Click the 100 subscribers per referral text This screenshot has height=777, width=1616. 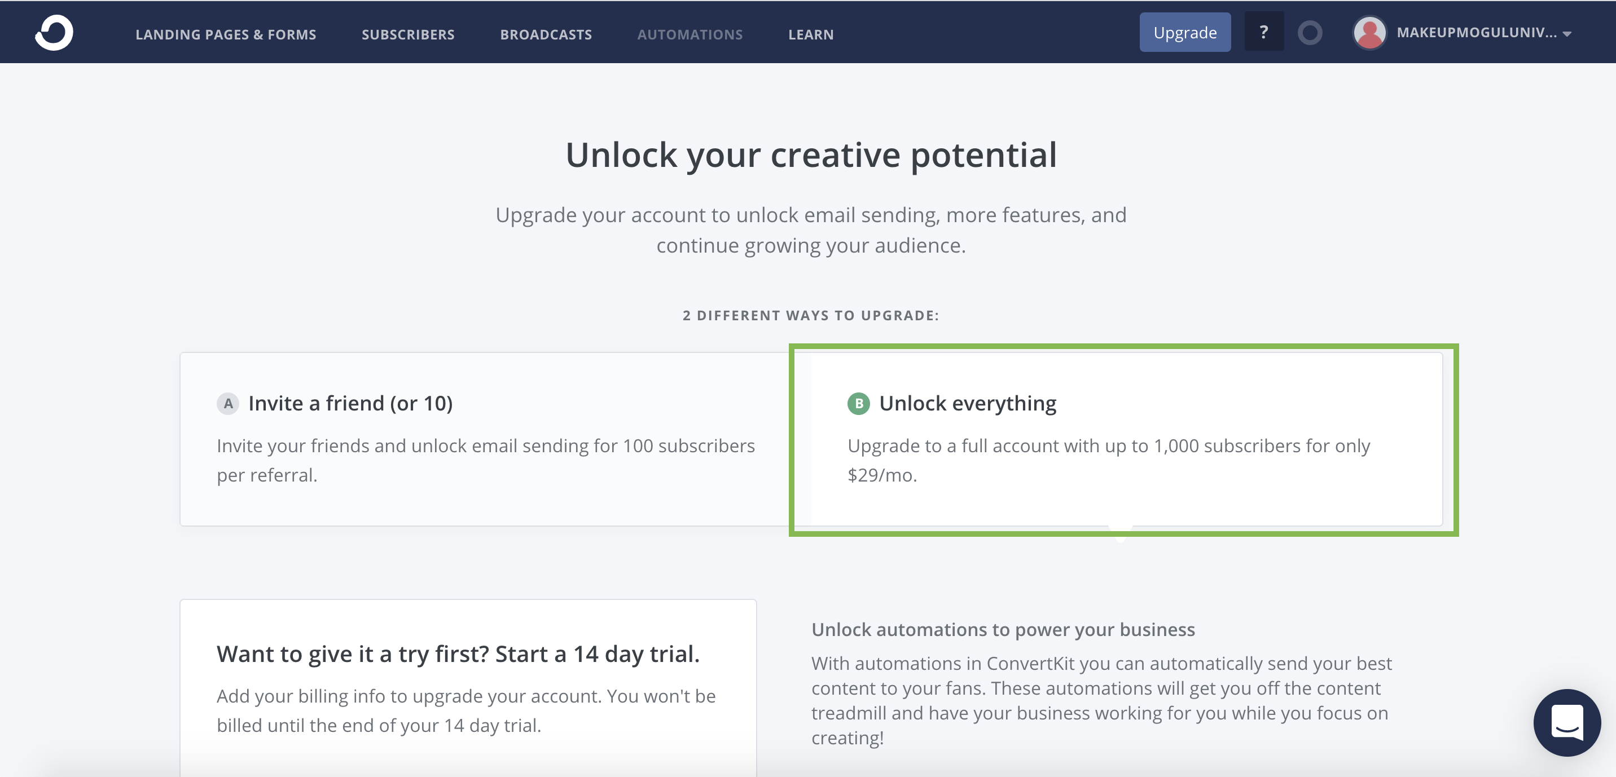[x=486, y=460]
